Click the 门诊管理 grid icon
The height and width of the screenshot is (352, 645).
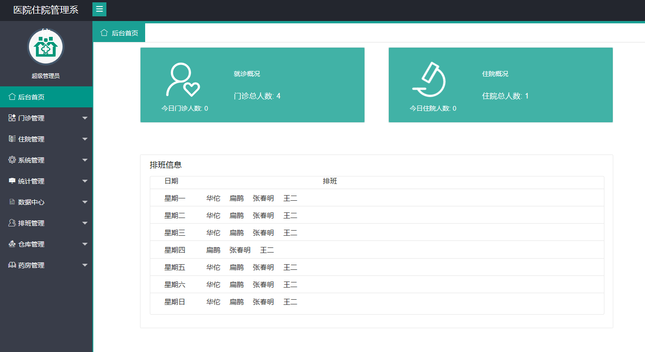[x=12, y=118]
